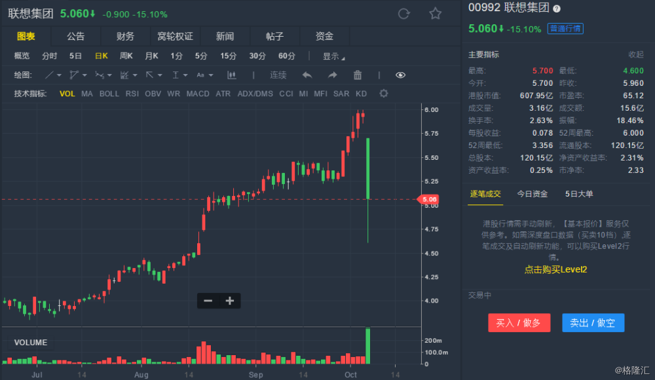Toggle the RSI indicator
Viewport: 655px width, 380px height.
(x=132, y=94)
